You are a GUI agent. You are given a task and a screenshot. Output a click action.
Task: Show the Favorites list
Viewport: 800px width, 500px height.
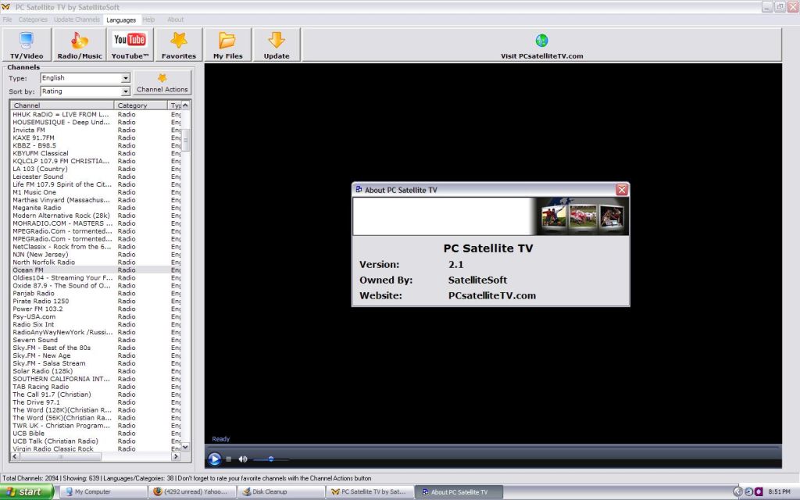pyautogui.click(x=179, y=45)
